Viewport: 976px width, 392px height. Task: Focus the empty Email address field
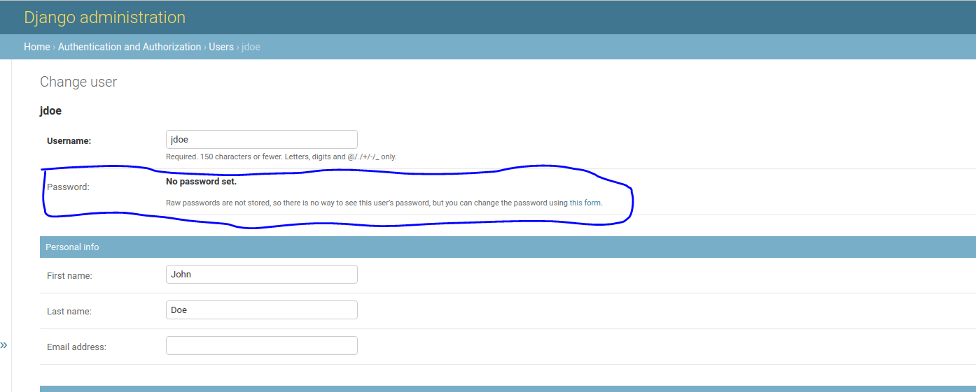(x=262, y=345)
